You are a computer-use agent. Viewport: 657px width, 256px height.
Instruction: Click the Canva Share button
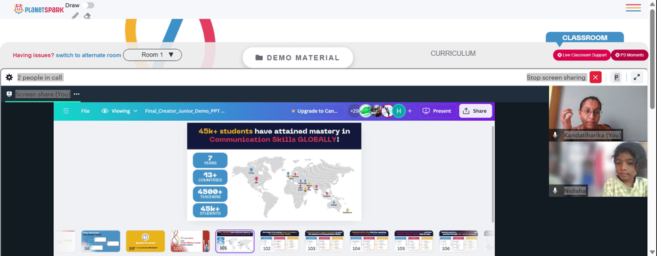click(x=476, y=111)
